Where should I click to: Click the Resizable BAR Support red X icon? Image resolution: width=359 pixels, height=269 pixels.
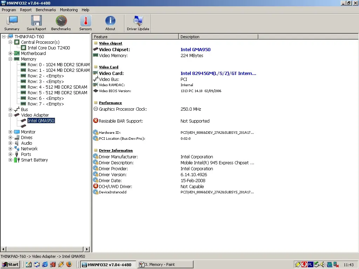[x=96, y=120]
